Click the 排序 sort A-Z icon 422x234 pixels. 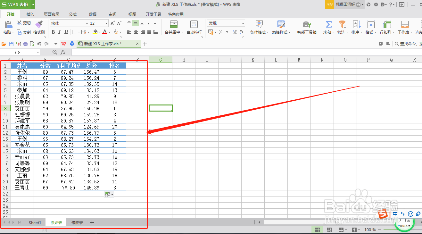click(357, 24)
